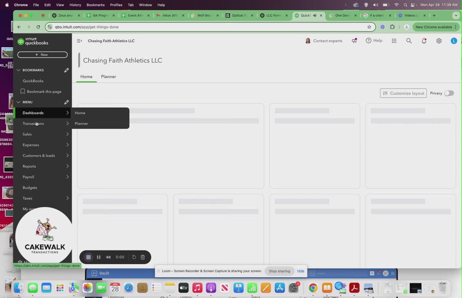This screenshot has width=462, height=298.
Task: Collapse the BOOKMARKS section
Action: 18,70
